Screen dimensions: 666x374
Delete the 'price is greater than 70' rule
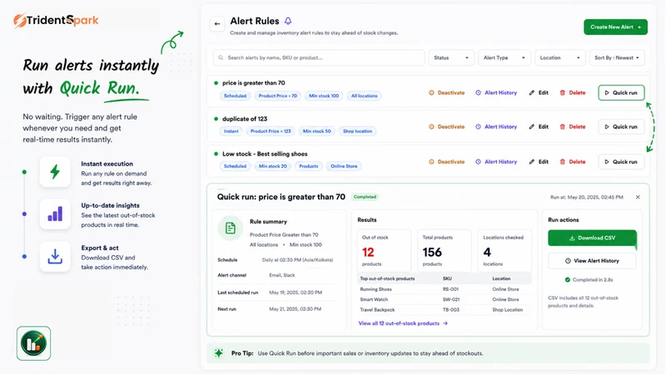tap(573, 93)
